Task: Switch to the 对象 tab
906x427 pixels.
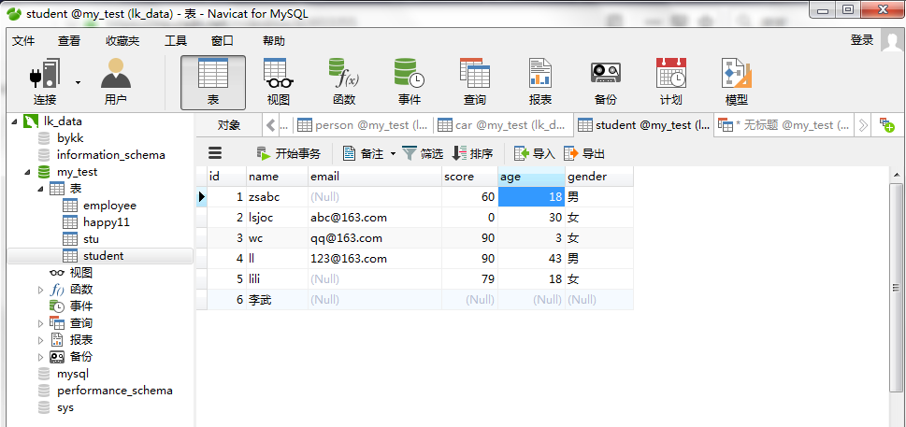Action: coord(229,124)
